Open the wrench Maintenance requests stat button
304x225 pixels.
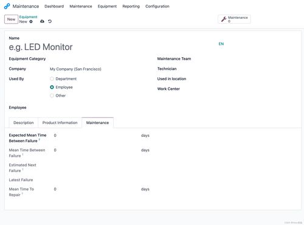[x=234, y=19]
